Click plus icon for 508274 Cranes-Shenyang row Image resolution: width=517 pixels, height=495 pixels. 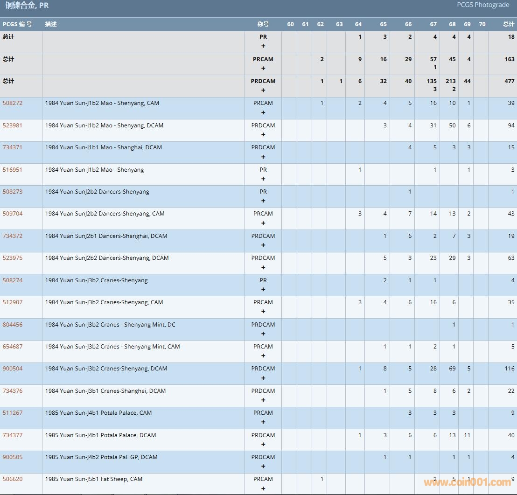tap(263, 289)
